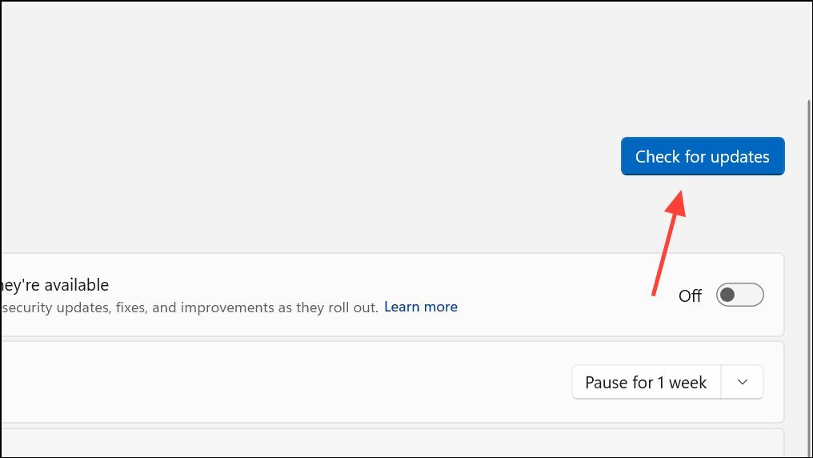Click the divider left of the pause chevron
The image size is (813, 458).
coord(722,383)
